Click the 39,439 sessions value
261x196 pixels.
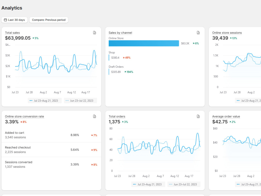[x=220, y=38]
